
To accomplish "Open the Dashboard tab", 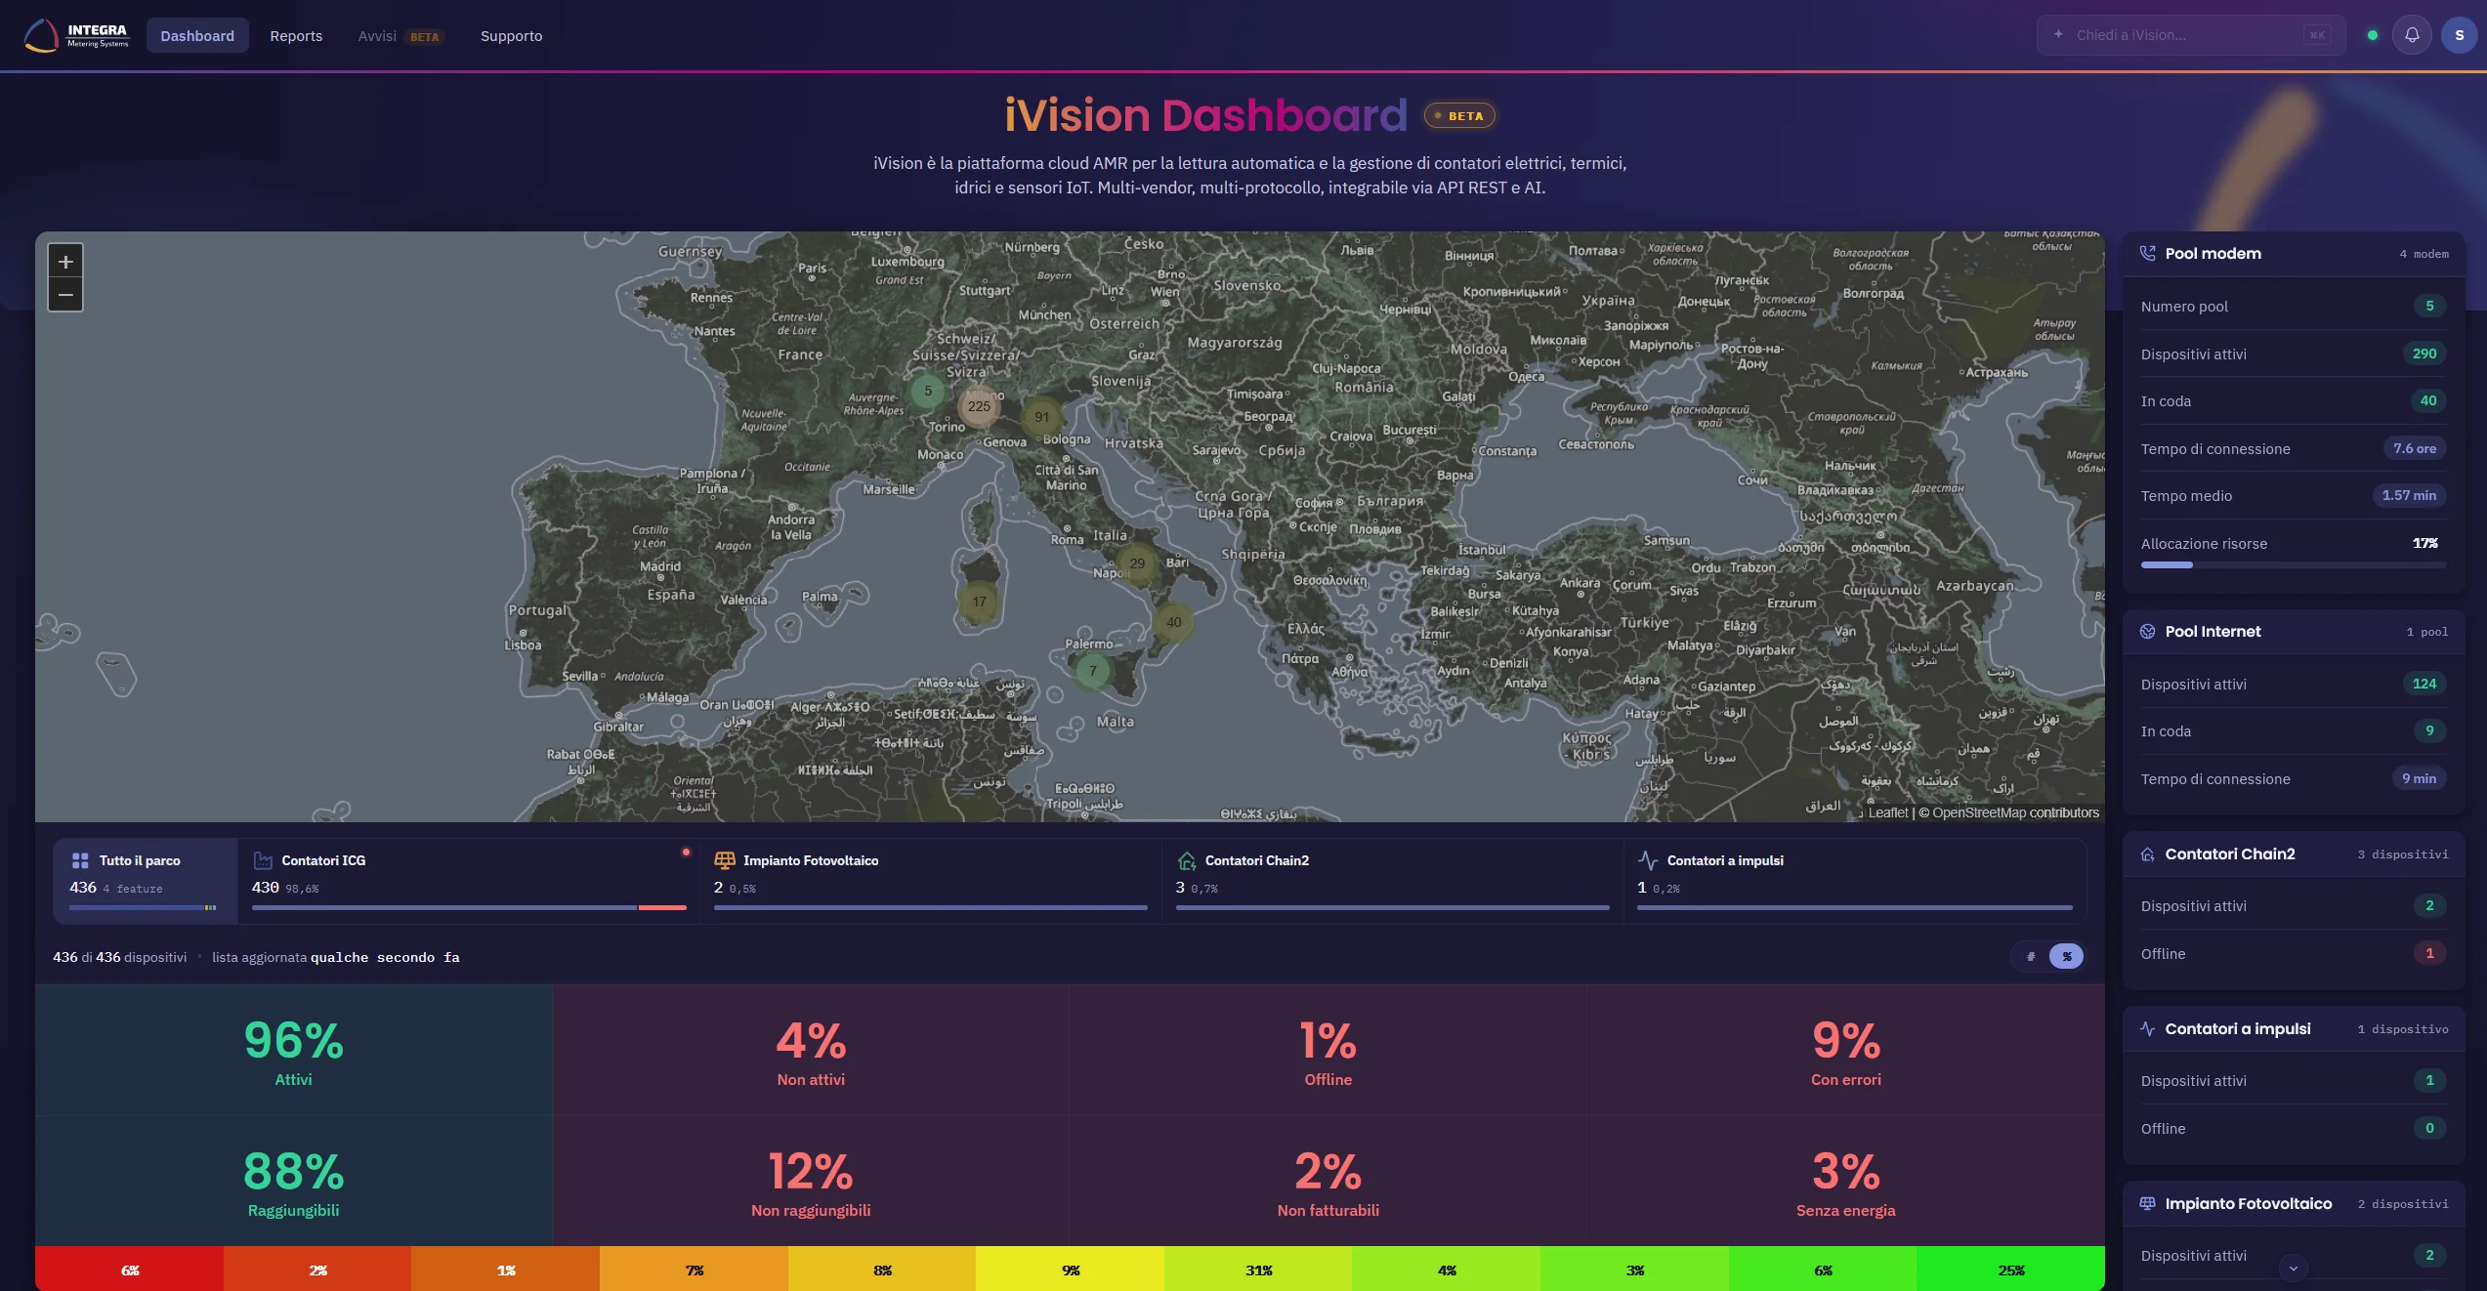I will click(197, 35).
